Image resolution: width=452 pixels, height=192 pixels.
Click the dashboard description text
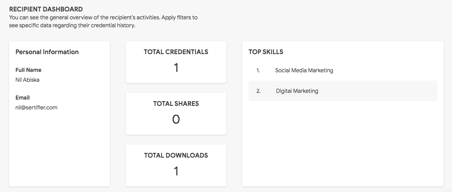click(x=103, y=21)
